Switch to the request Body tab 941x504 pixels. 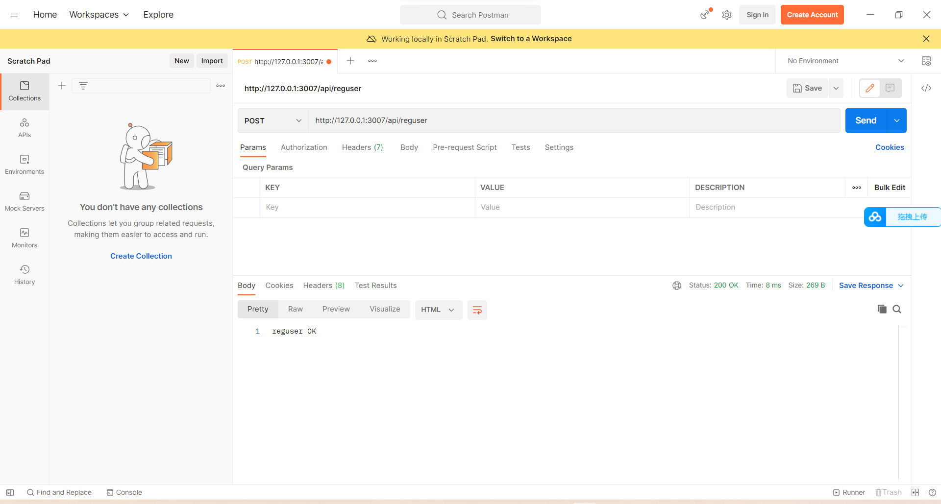coord(409,147)
